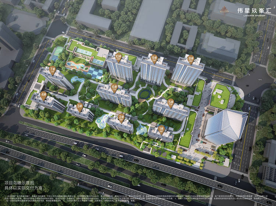Click the 7# building marker pin
This screenshot has height=206, width=276.
[53, 71]
